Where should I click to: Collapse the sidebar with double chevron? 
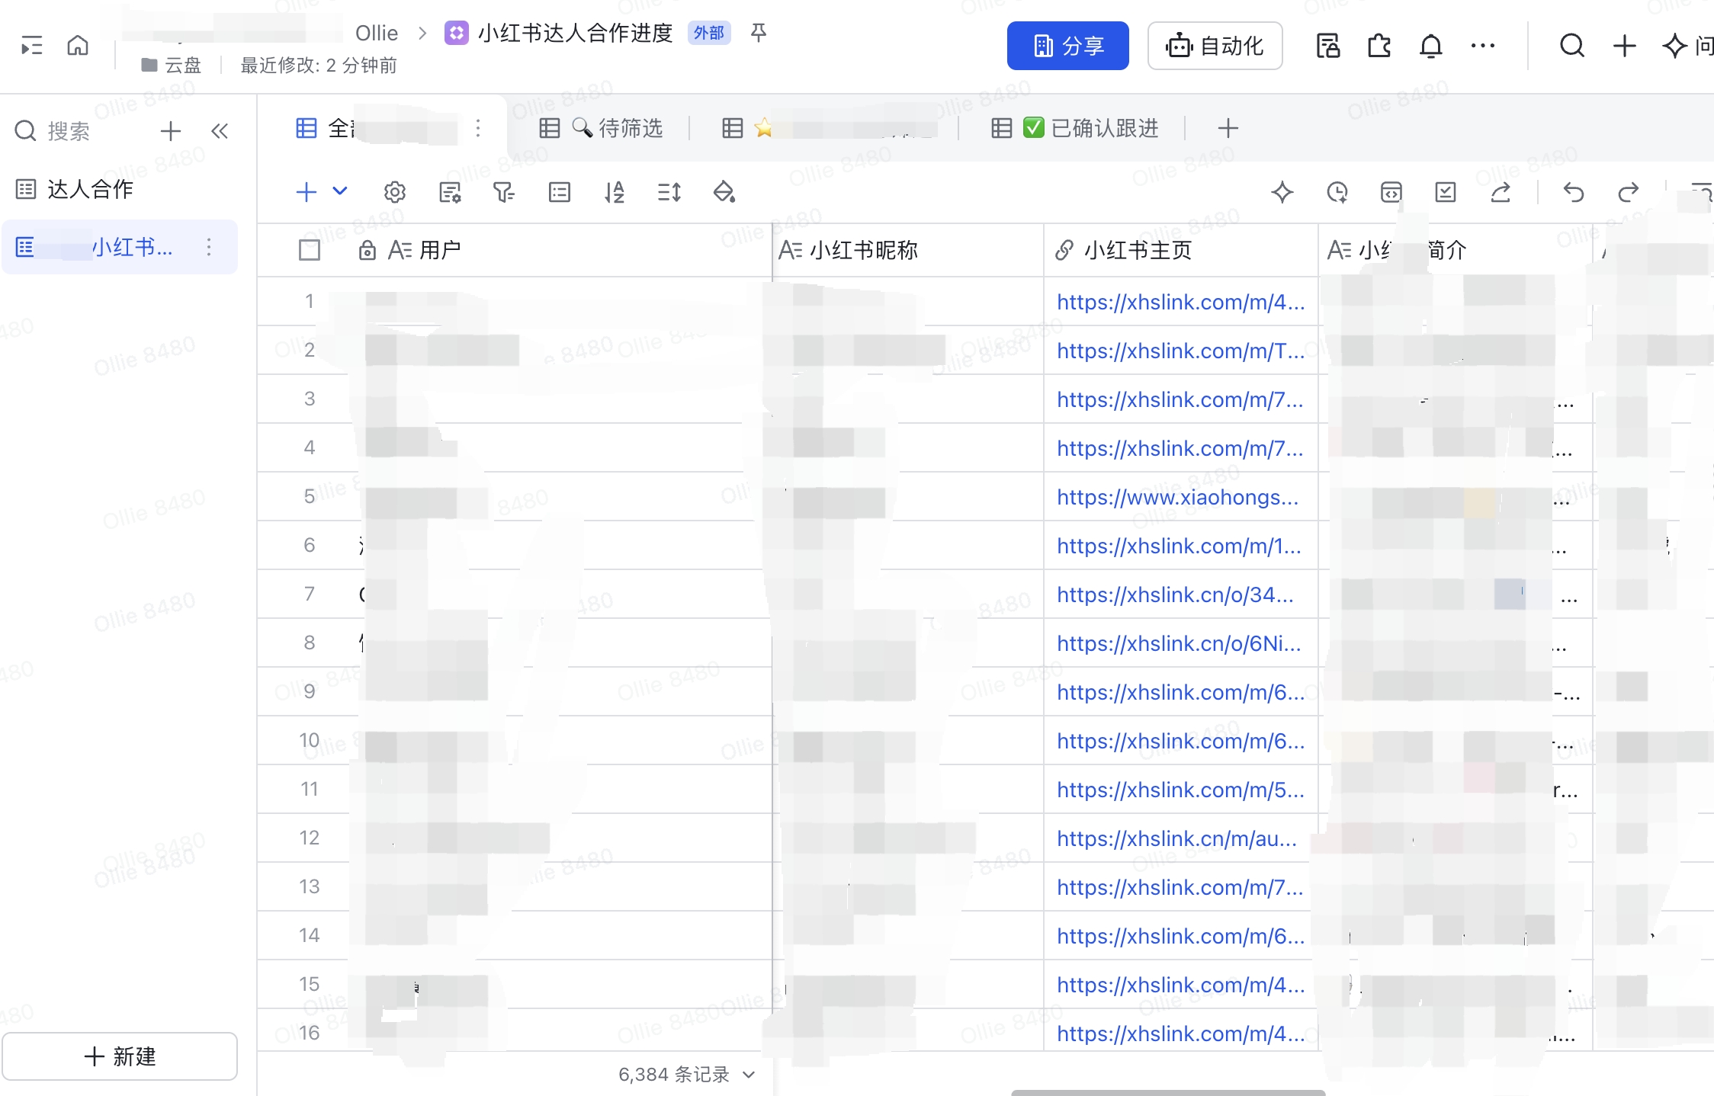220,131
